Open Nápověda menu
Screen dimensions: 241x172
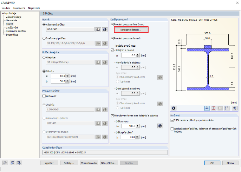click(x=34, y=8)
